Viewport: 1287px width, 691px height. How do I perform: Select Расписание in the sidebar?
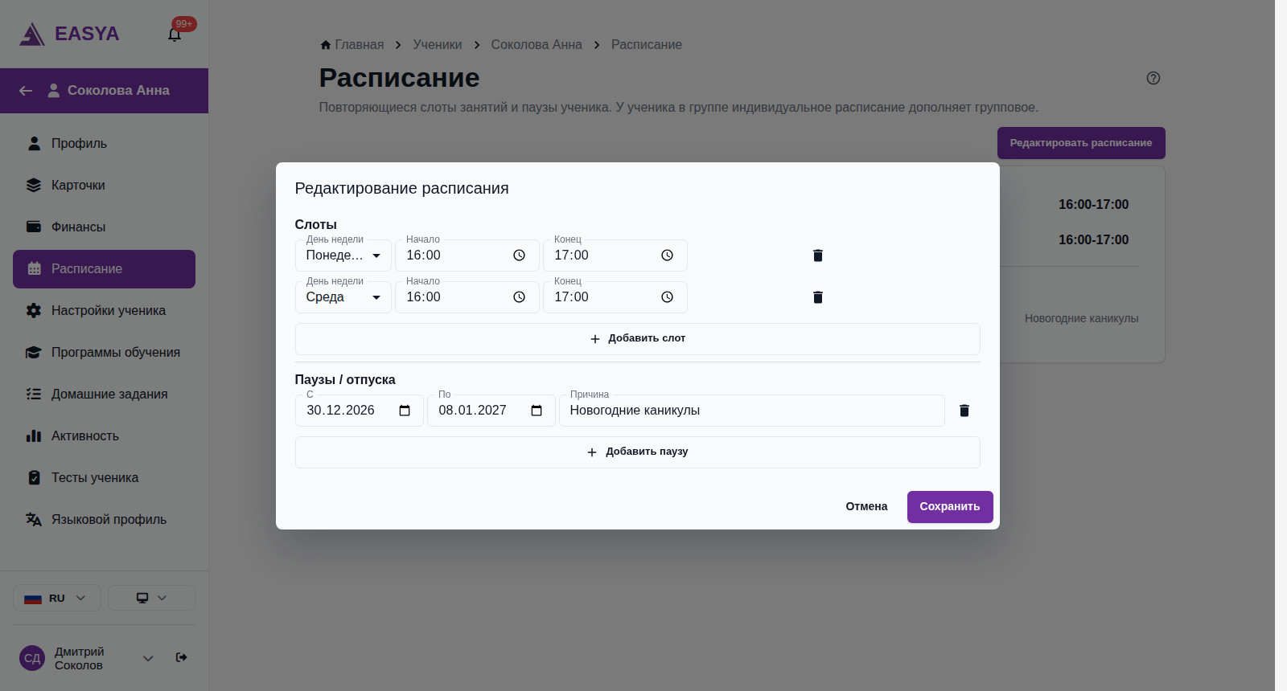104,269
